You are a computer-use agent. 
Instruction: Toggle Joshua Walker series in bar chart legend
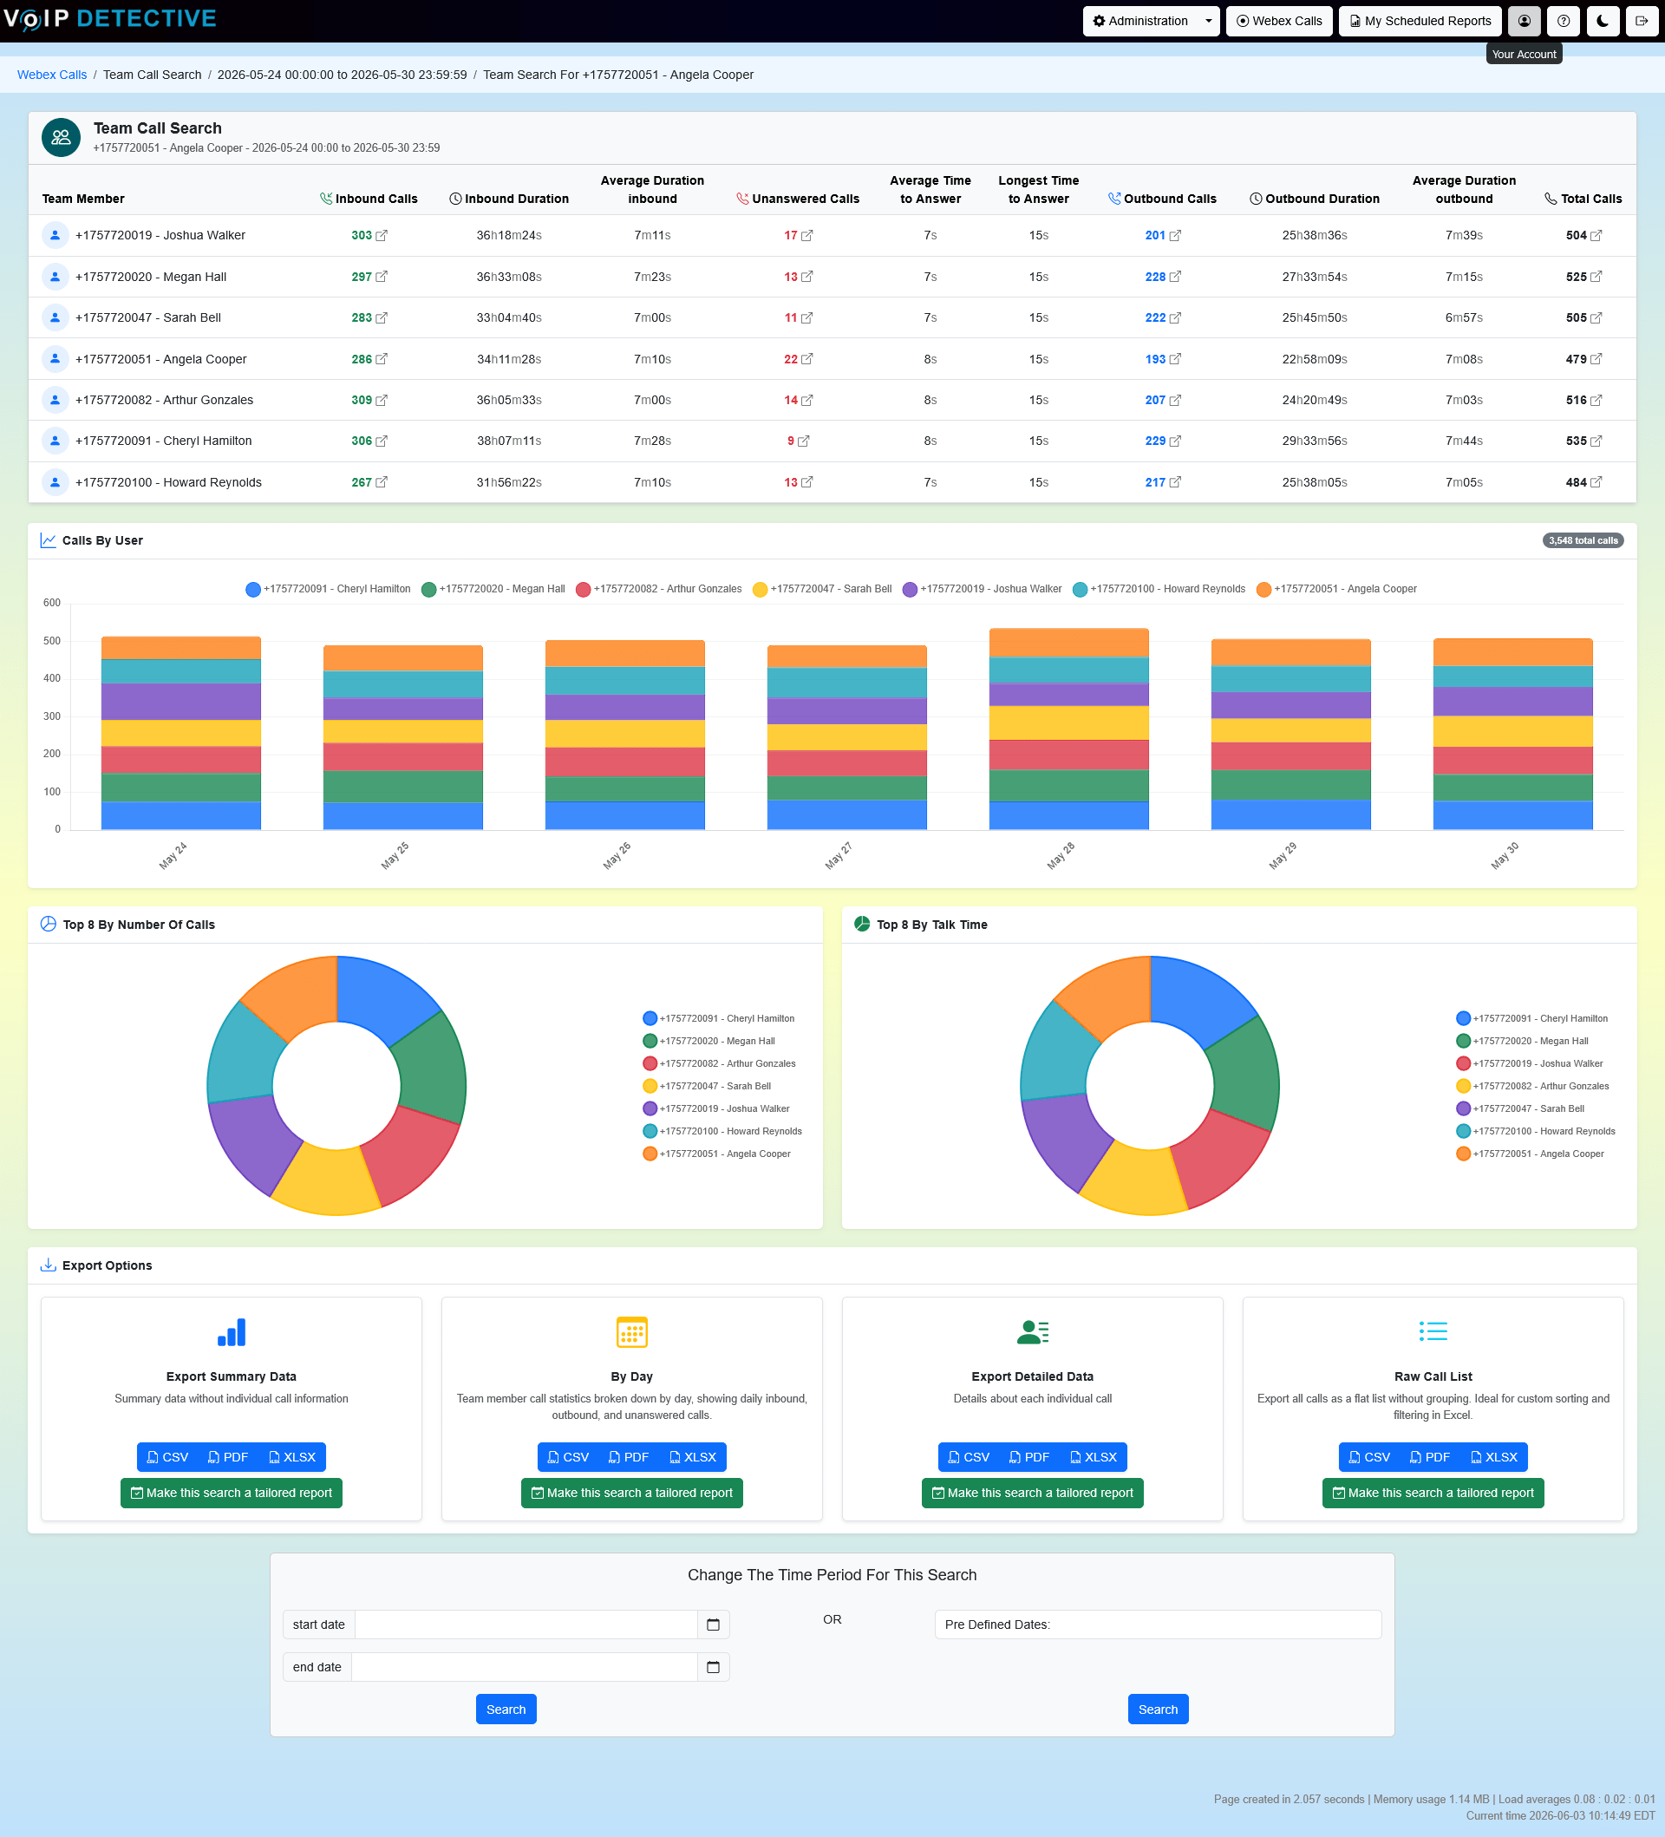982,590
